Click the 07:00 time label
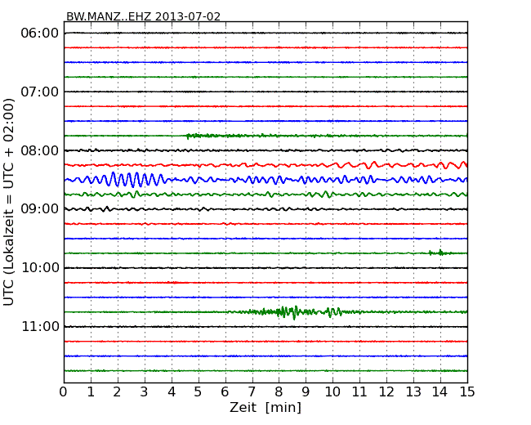The image size is (531, 425). pyautogui.click(x=40, y=92)
